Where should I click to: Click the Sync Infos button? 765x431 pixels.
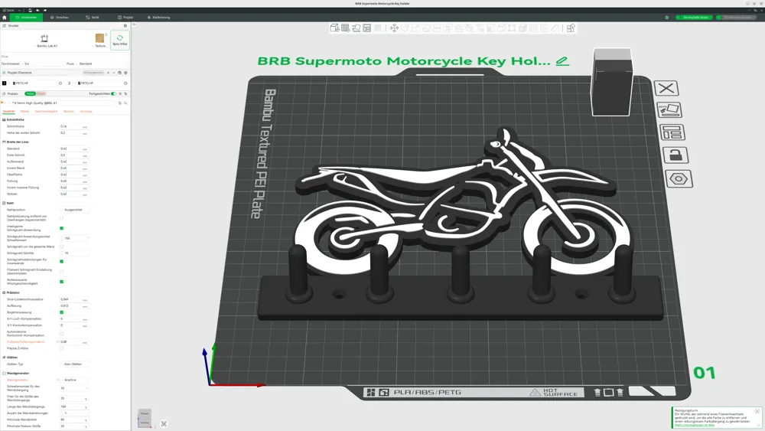point(119,40)
